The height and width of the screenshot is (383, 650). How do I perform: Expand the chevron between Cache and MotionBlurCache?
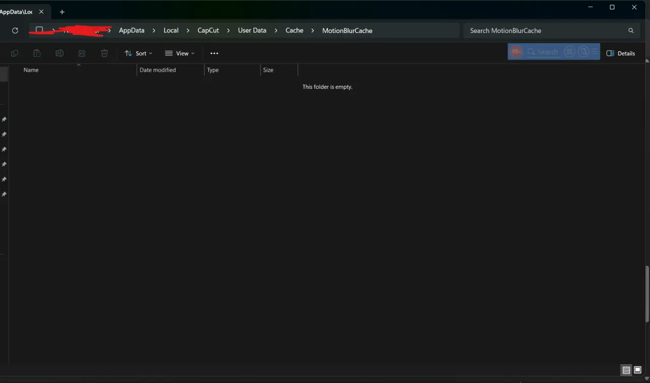point(313,30)
